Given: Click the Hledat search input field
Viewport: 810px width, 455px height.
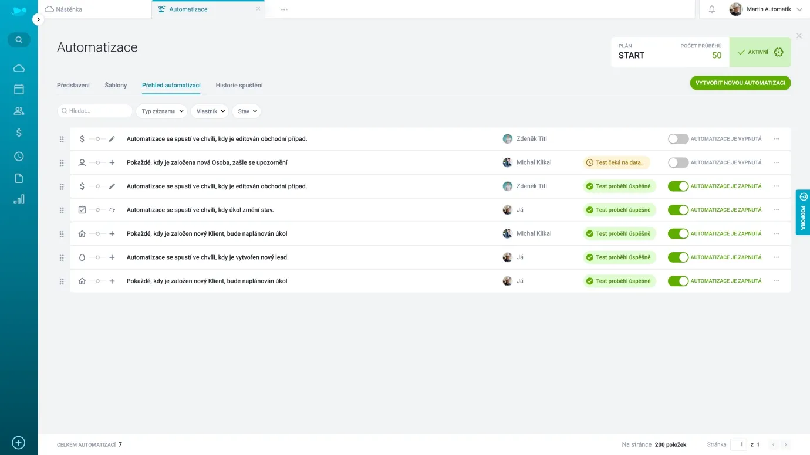Looking at the screenshot, I should point(97,111).
